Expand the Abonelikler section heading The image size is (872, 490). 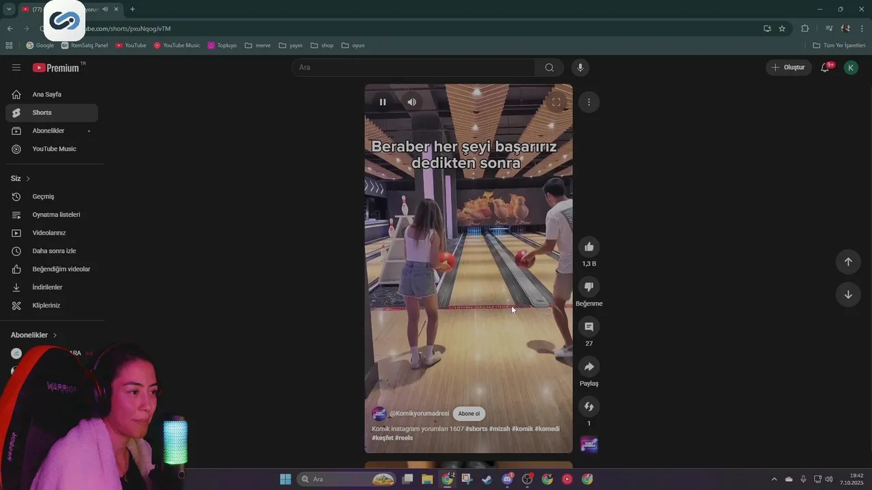coord(34,335)
